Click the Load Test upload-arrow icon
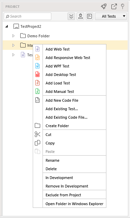This screenshot has width=130, height=218. point(37,83)
